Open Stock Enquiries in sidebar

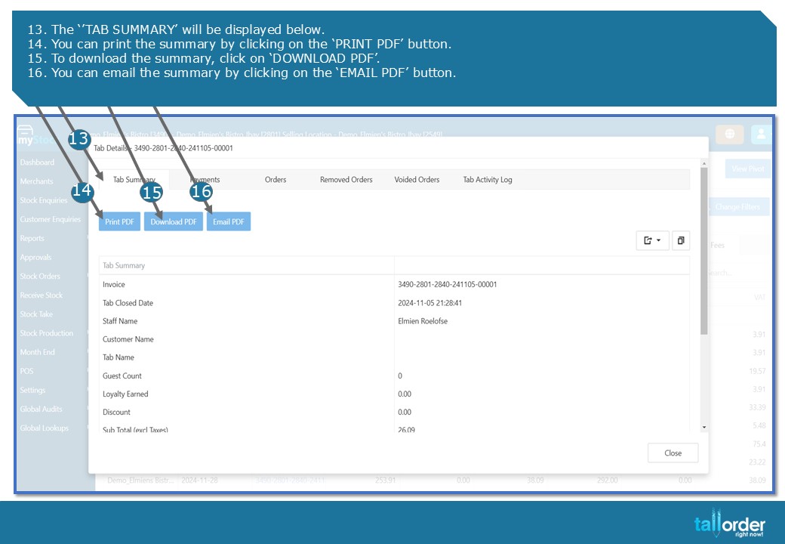coord(44,200)
